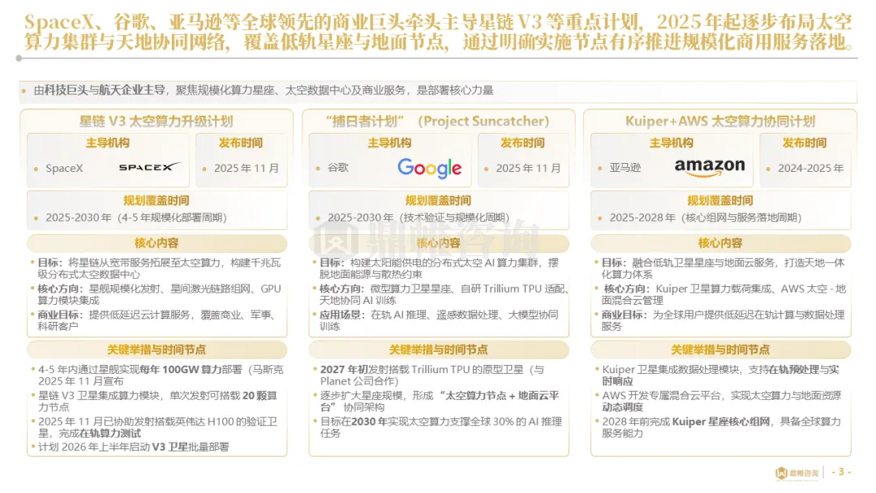876x493 pixels.
Task: Click '2025 年 11 月' release date in SpaceX card
Action: point(247,168)
